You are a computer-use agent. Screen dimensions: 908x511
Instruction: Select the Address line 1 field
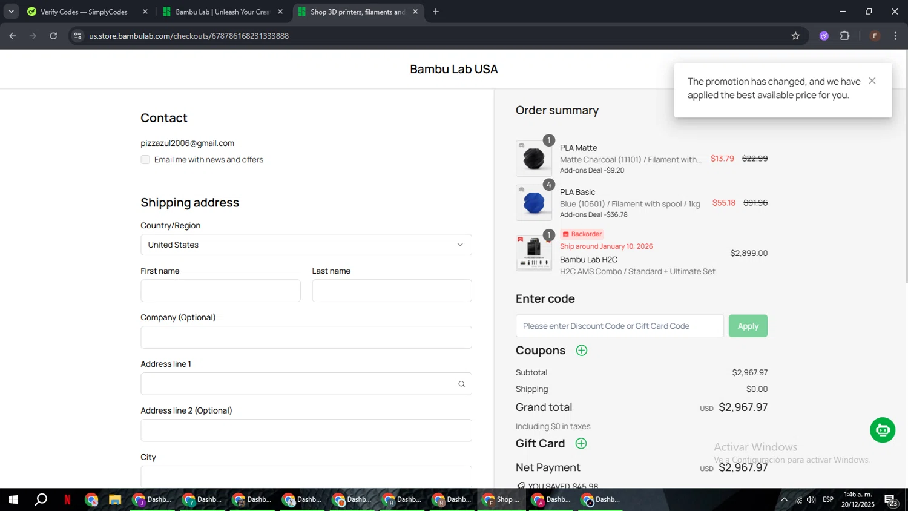(x=306, y=384)
